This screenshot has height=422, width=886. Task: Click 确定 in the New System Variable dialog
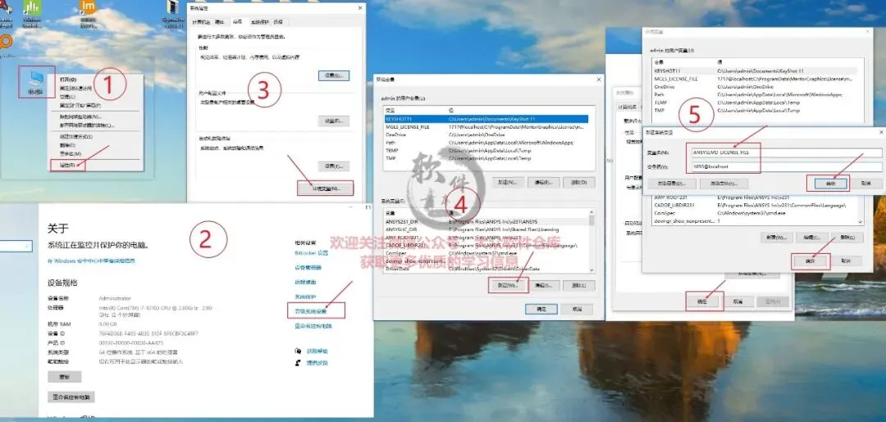(829, 184)
